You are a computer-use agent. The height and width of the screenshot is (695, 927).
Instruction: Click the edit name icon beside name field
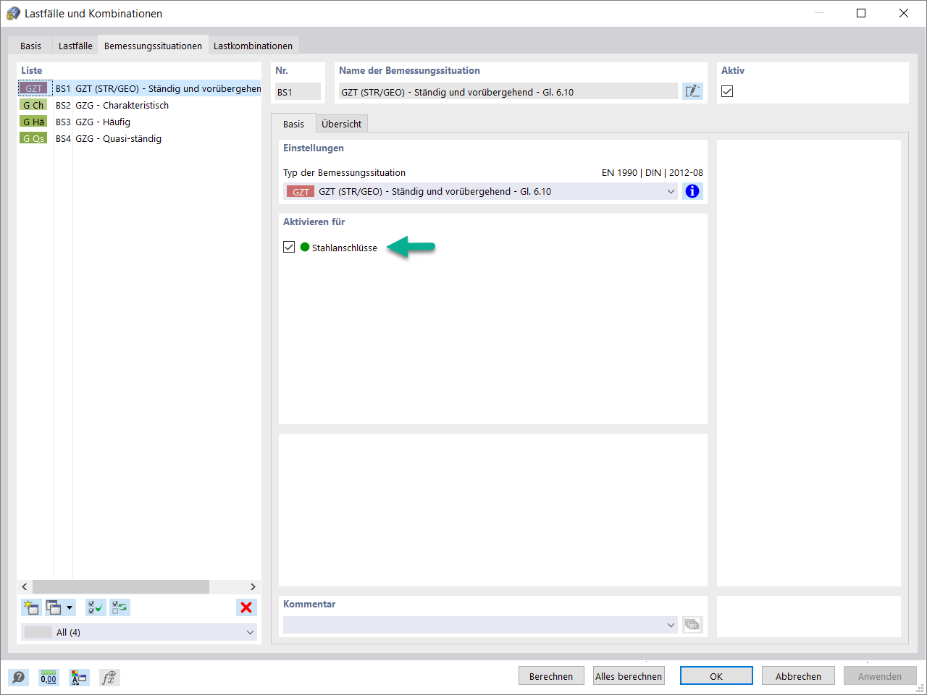[x=692, y=91]
